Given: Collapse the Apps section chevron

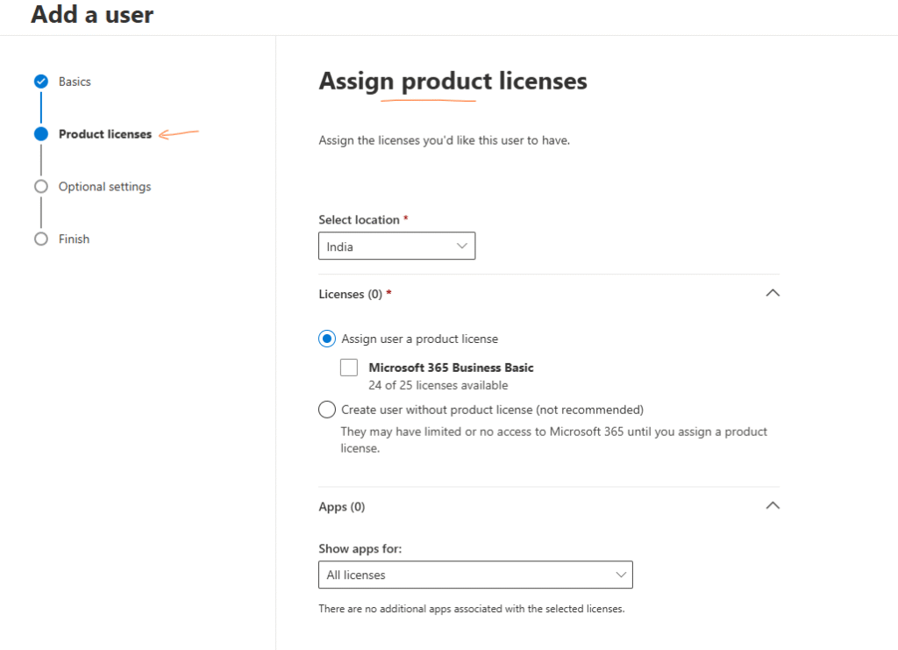Looking at the screenshot, I should pyautogui.click(x=773, y=506).
